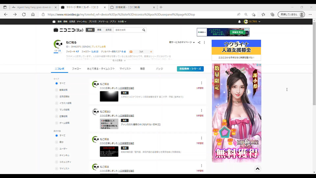This screenshot has width=316, height=178.
Task: Select 静画 search category
Action: 99,30
